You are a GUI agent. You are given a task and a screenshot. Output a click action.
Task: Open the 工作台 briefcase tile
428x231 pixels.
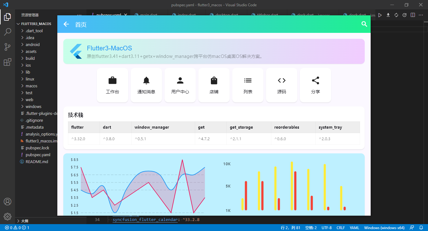[112, 85]
